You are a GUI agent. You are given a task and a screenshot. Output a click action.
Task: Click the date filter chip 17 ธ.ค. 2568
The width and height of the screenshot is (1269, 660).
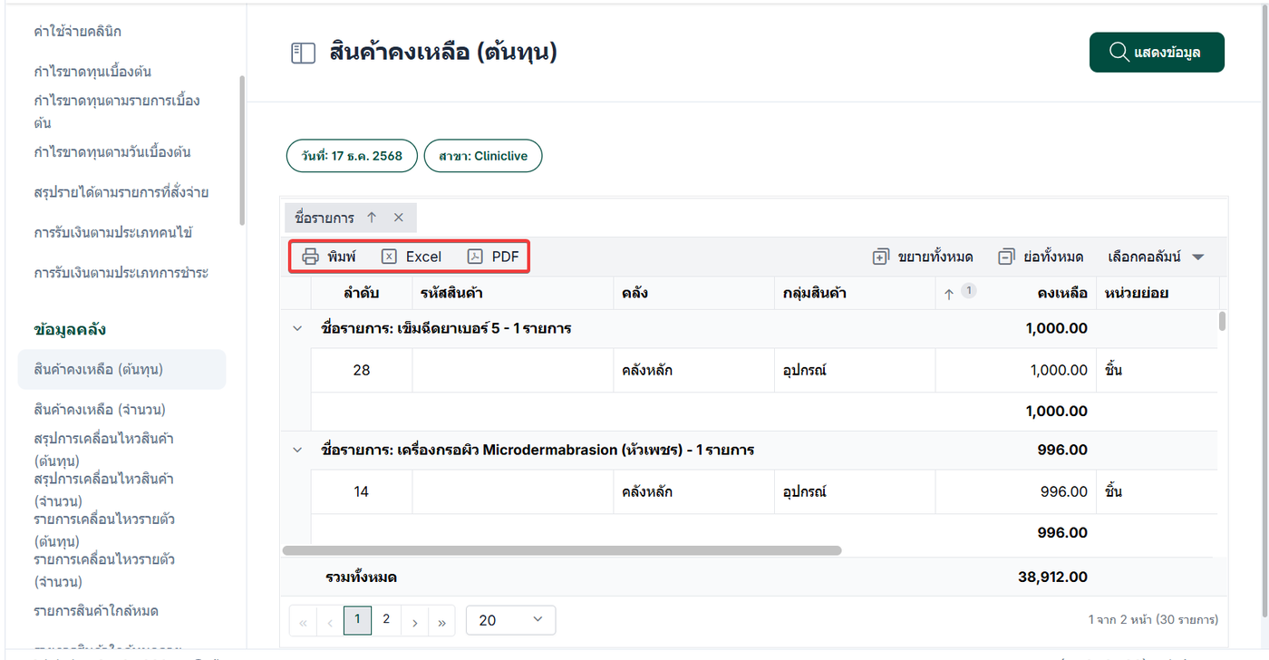click(x=351, y=155)
